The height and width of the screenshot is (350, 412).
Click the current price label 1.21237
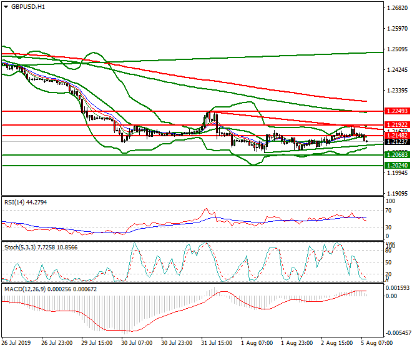[x=397, y=142]
